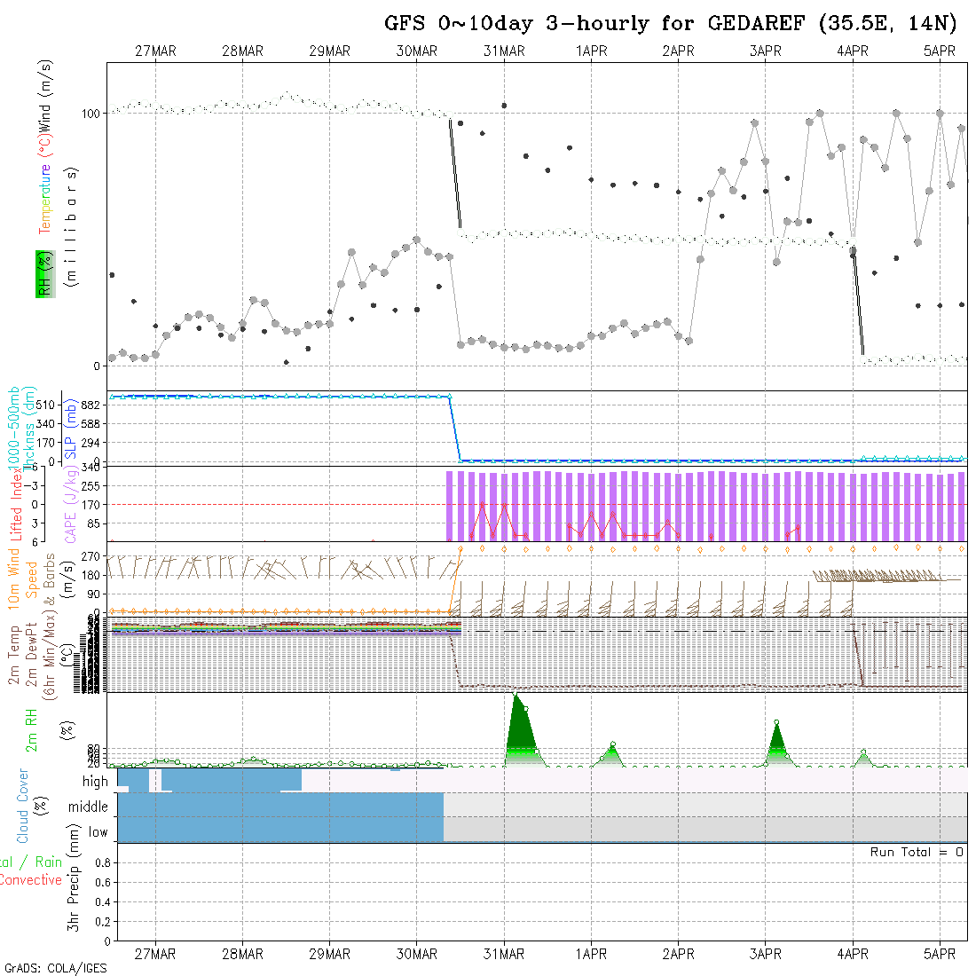Image resolution: width=976 pixels, height=976 pixels.
Task: Select the "255" CAPE tick value
Action: pos(91,486)
